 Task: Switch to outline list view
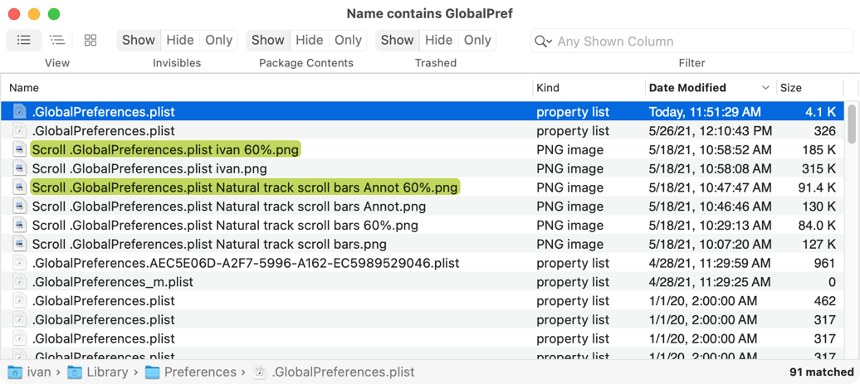click(x=57, y=40)
